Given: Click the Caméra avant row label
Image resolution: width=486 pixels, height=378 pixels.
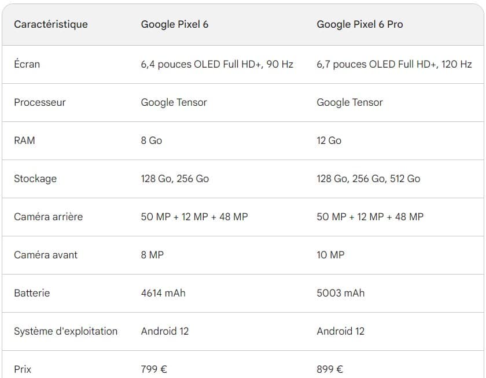Looking at the screenshot, I should (x=46, y=255).
